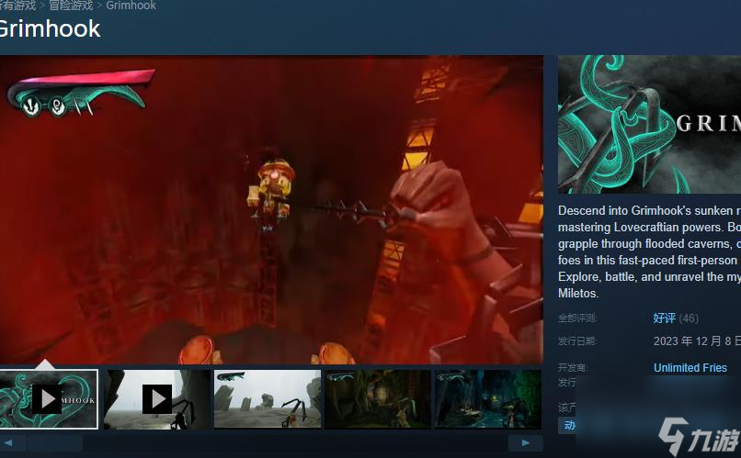Select the blue-green cavern screenshot thumbnail
This screenshot has height=458, width=741.
[x=487, y=399]
